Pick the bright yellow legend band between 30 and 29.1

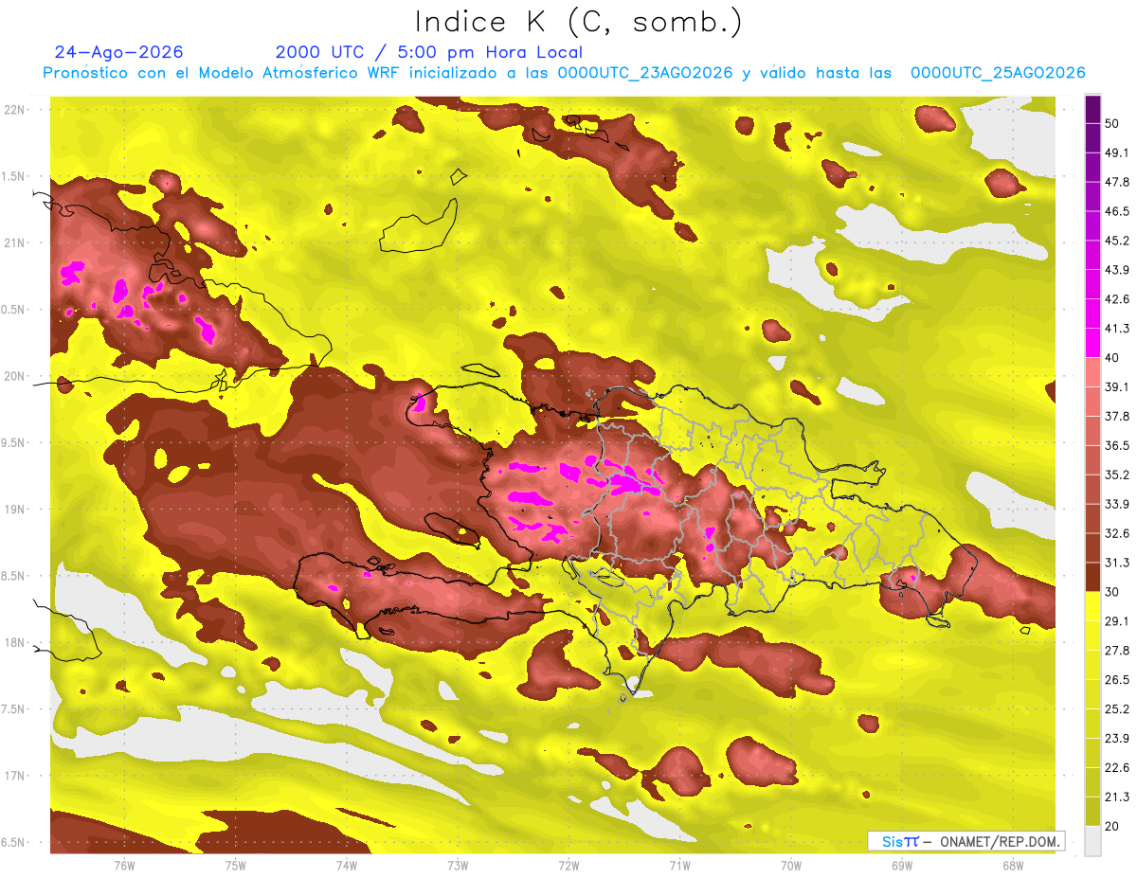pyautogui.click(x=1092, y=606)
